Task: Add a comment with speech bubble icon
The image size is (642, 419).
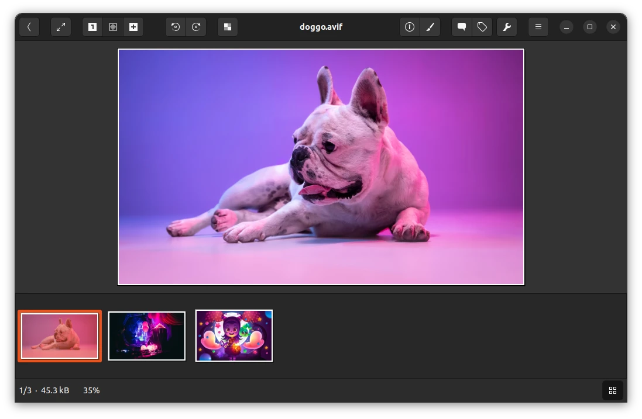Action: pyautogui.click(x=462, y=27)
